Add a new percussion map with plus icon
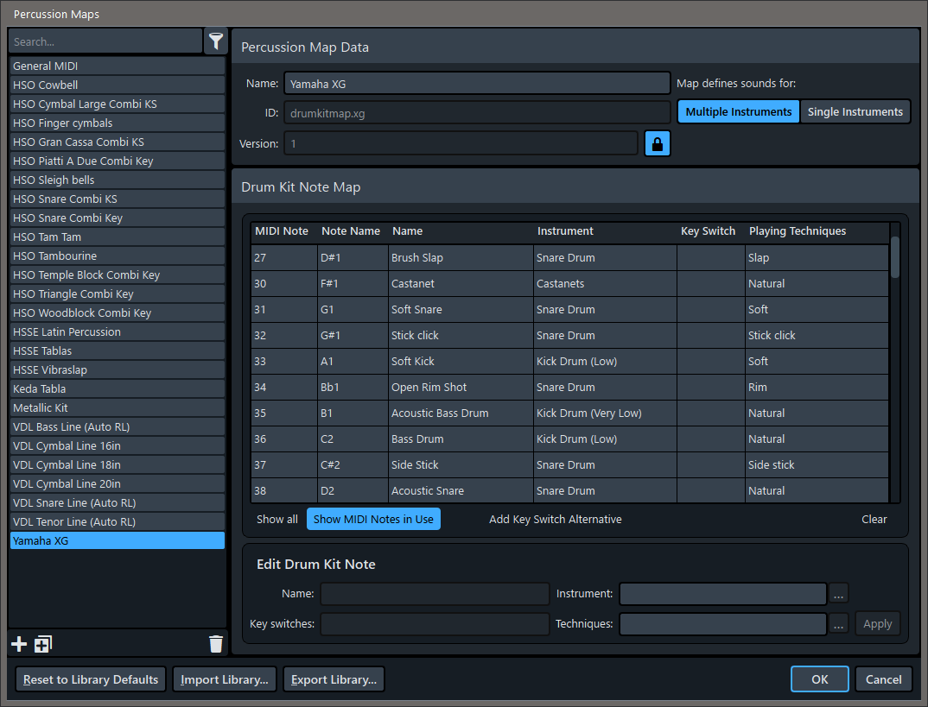Image resolution: width=928 pixels, height=707 pixels. click(x=19, y=644)
